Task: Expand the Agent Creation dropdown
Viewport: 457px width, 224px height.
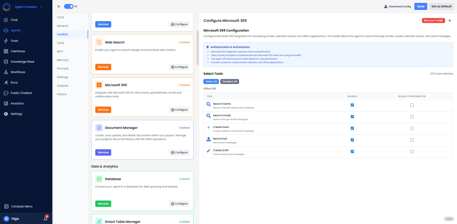Action: coord(29,7)
